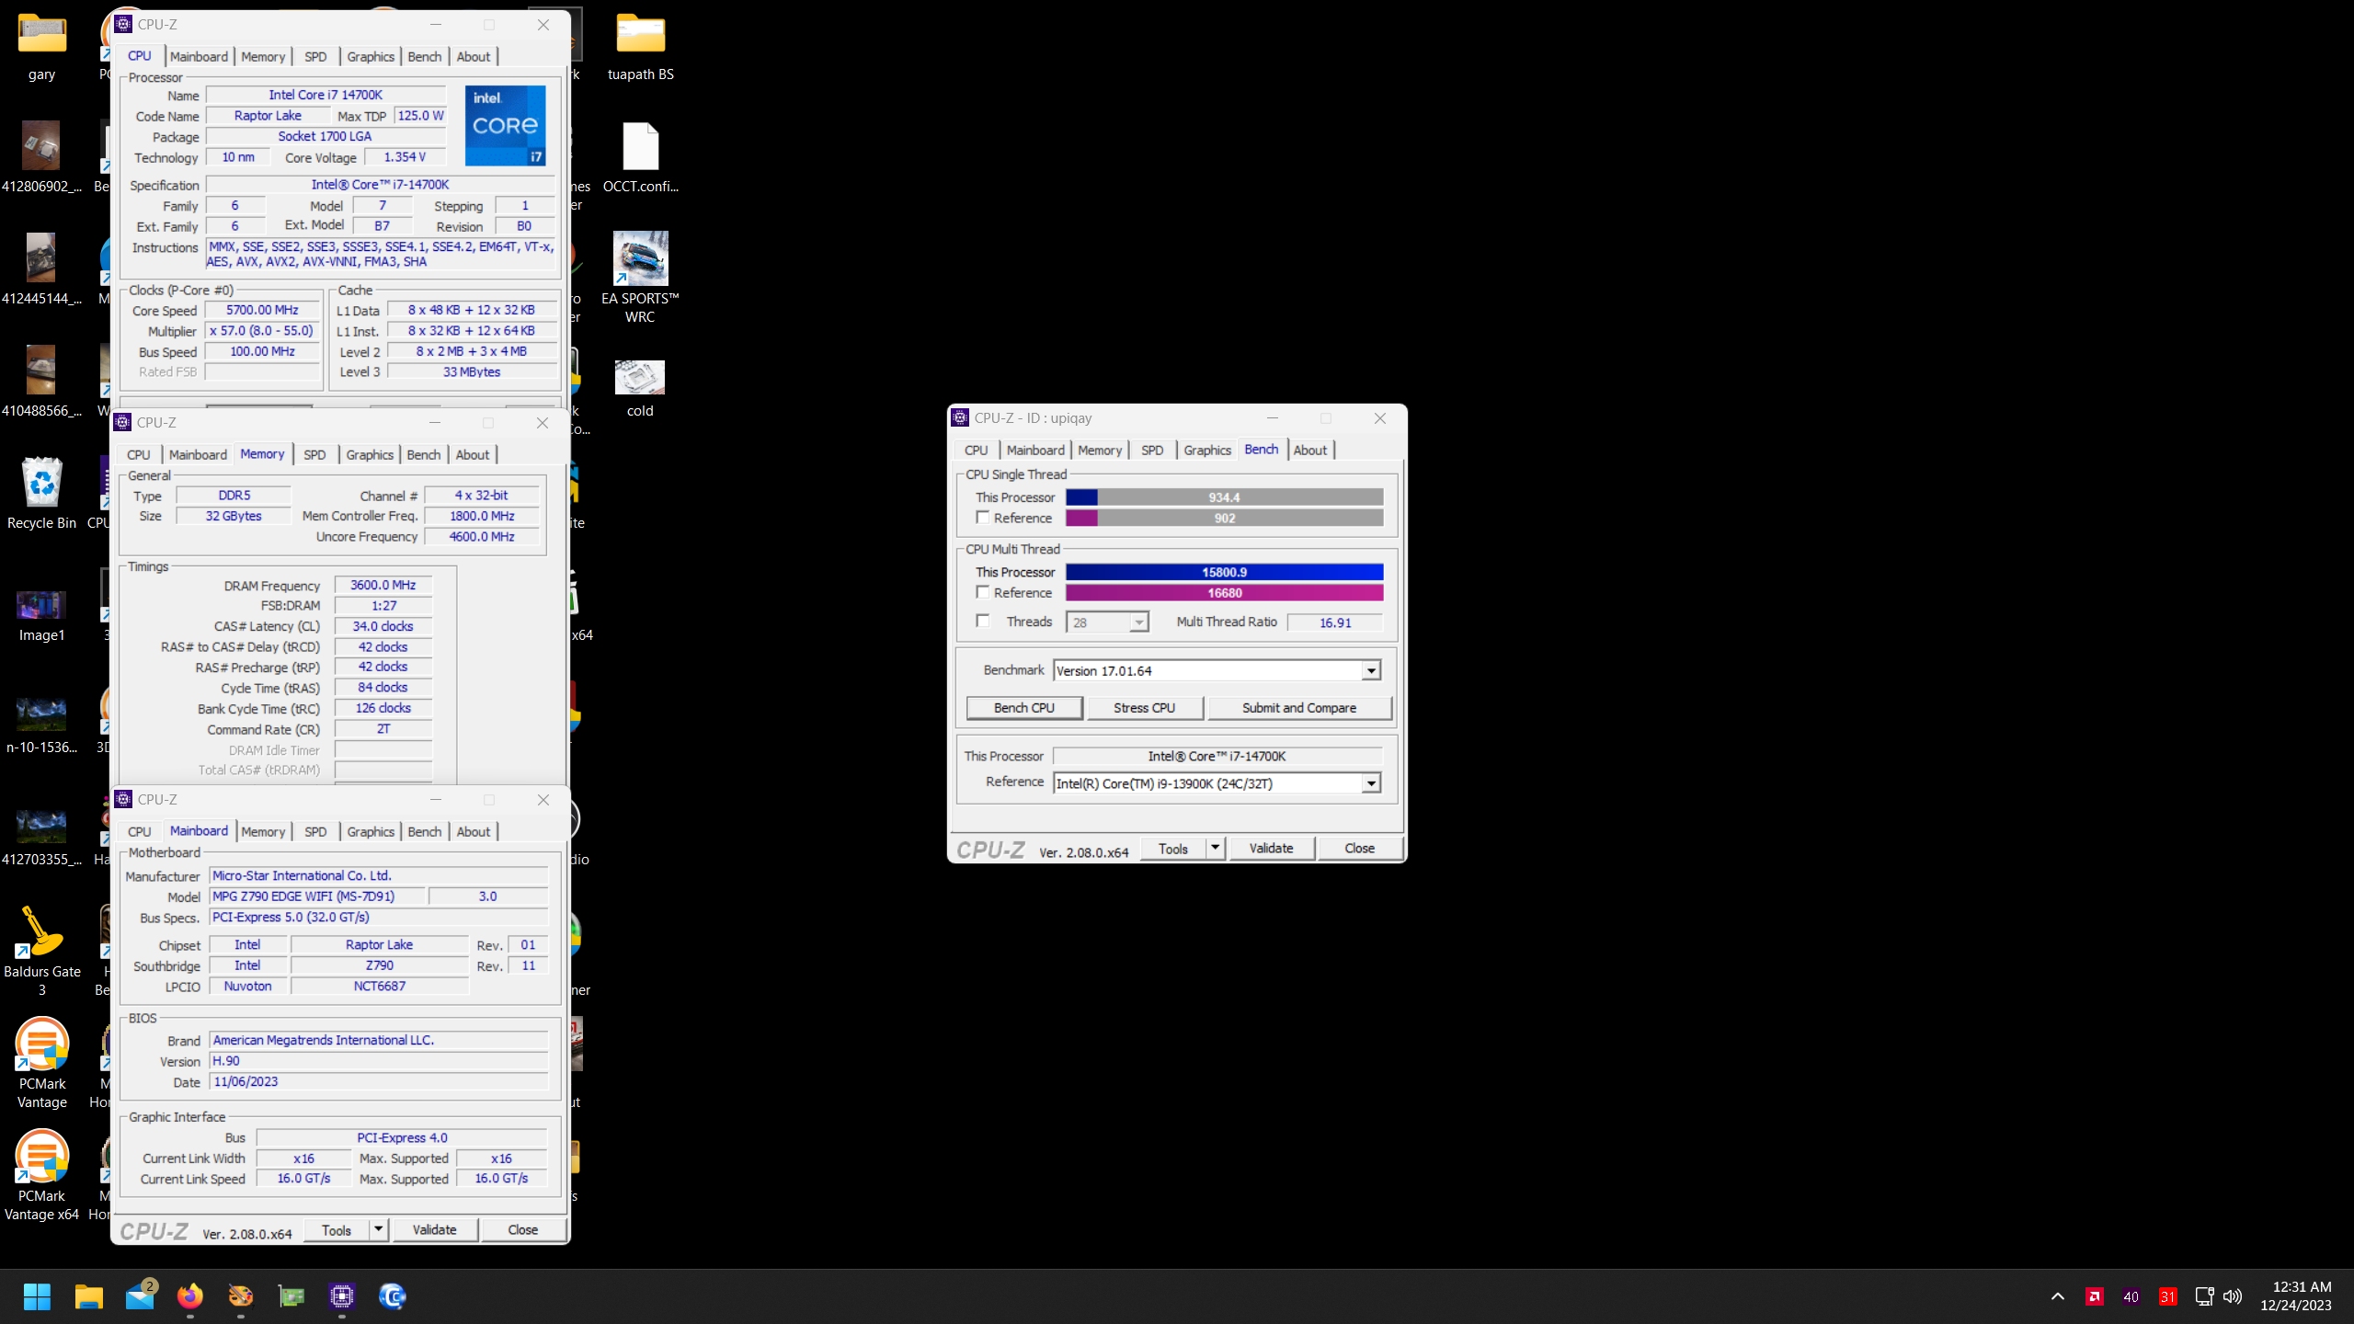Open File Explorer from the taskbar
The height and width of the screenshot is (1324, 2354).
89,1296
